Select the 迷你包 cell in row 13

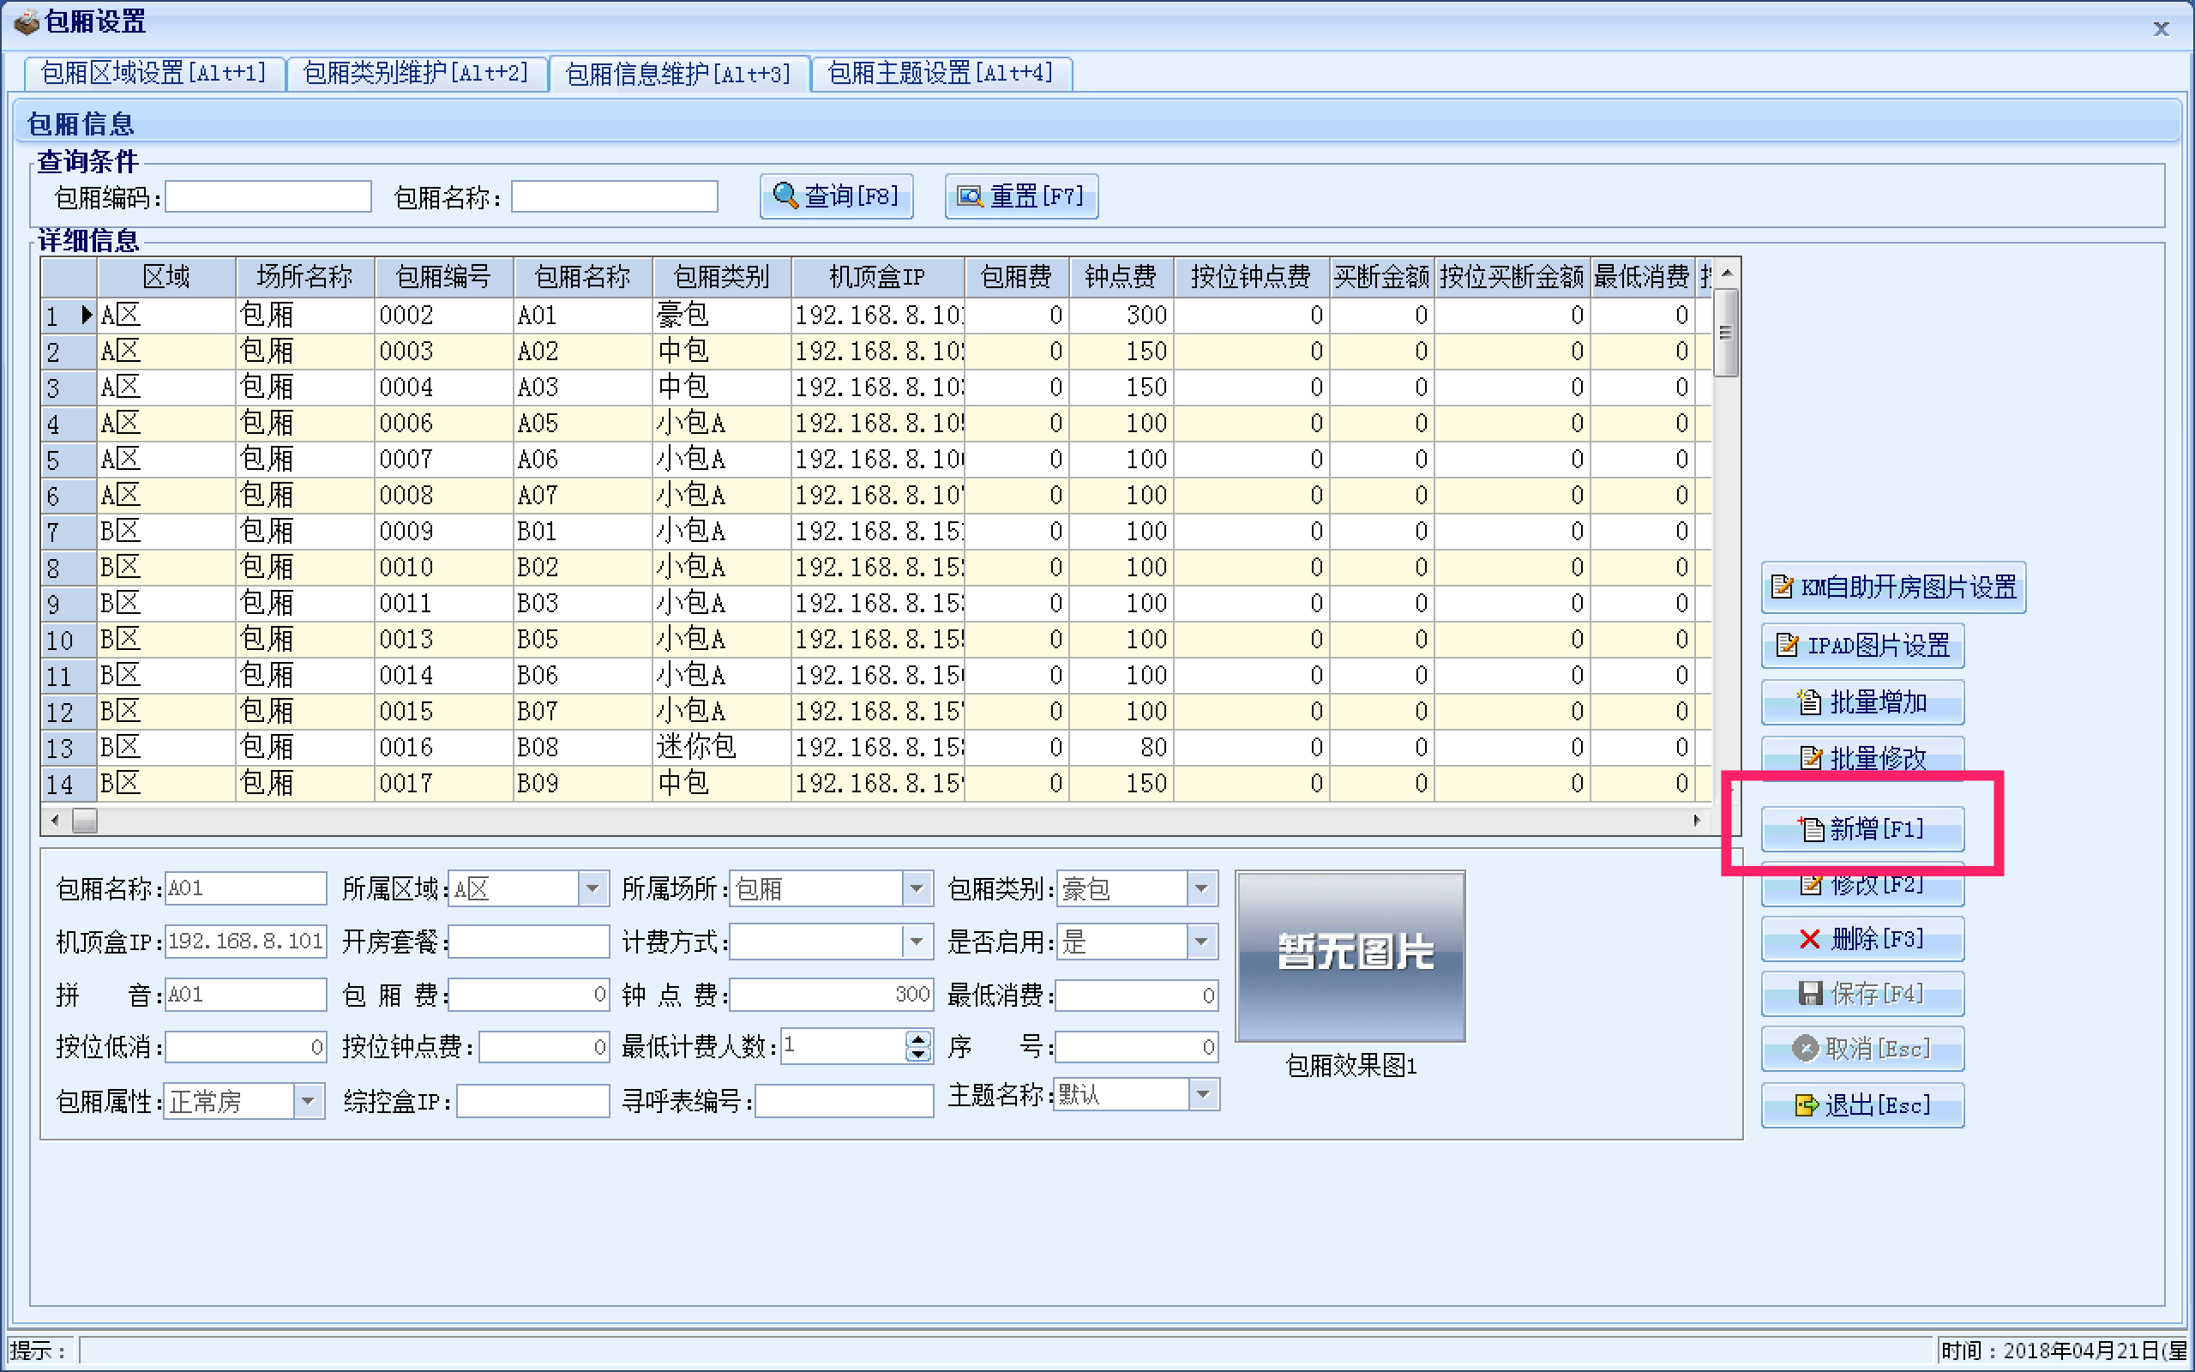tap(721, 747)
